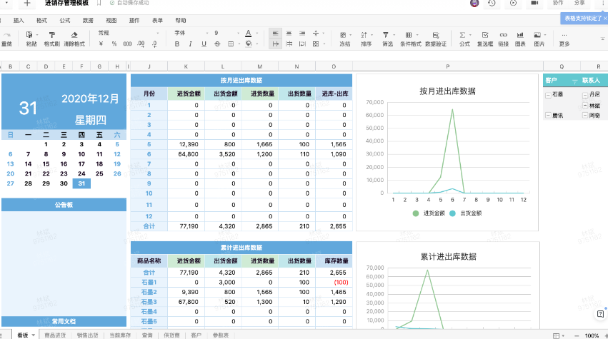Open the 客户 column filter dropdown
608x339 pixels.
coord(574,81)
